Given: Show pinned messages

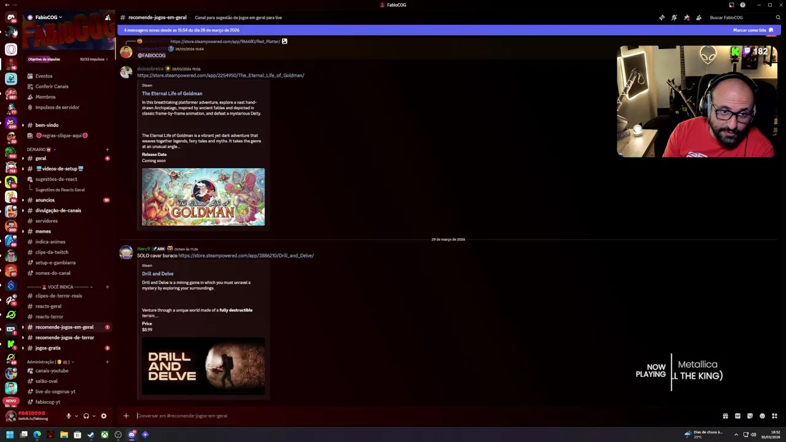Looking at the screenshot, I should coord(687,17).
